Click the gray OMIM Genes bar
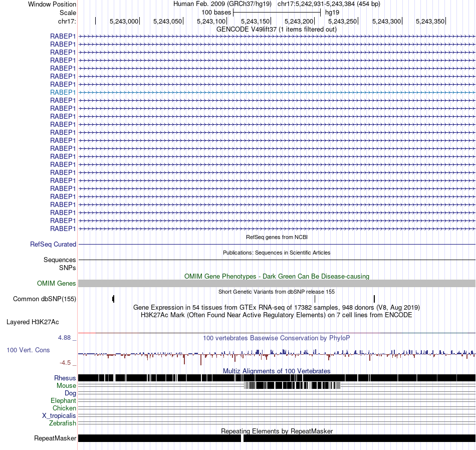476x450 pixels. (277, 283)
